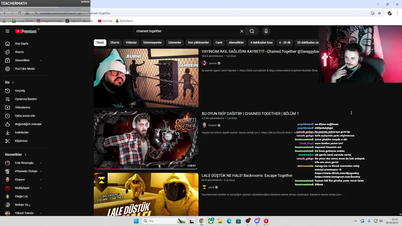
Task: Open the Windows Start menu
Action: [136, 221]
